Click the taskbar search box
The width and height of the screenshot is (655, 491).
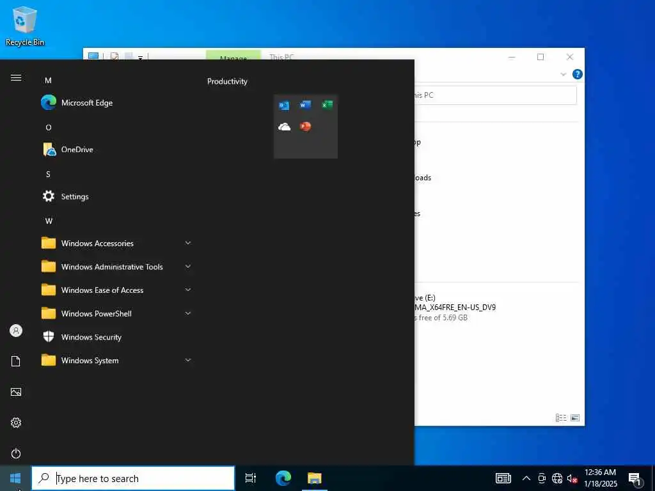click(133, 478)
